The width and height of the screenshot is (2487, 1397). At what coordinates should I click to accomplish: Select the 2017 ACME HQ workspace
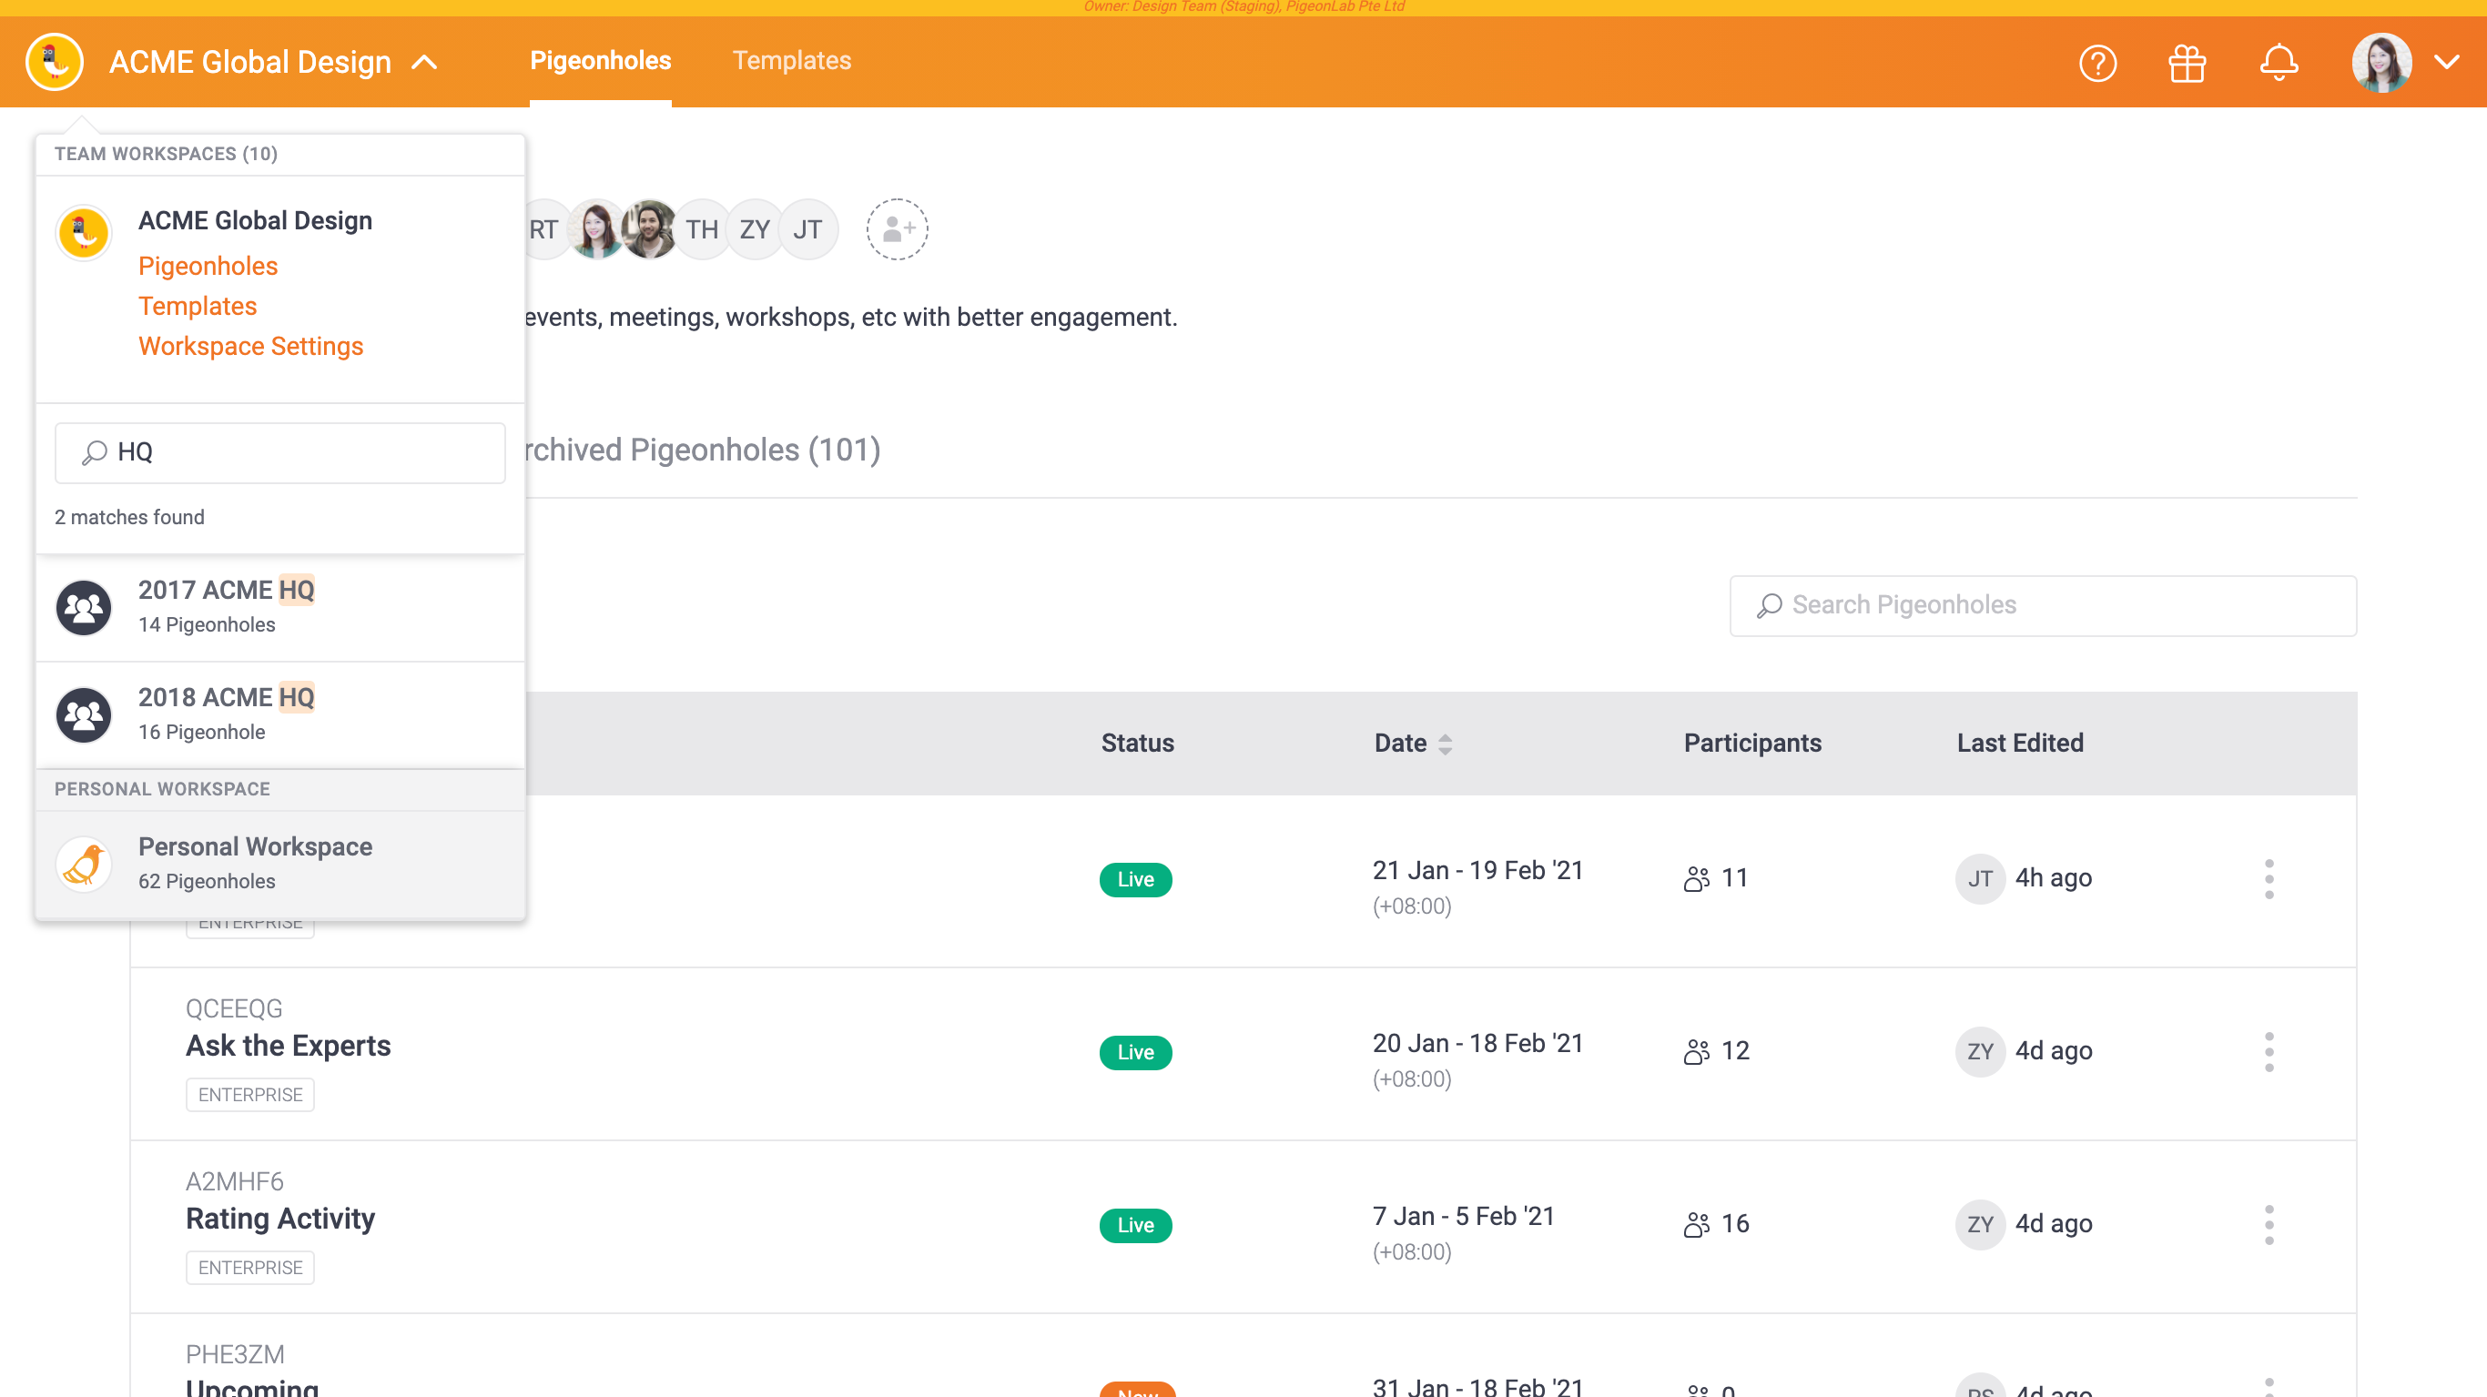click(x=280, y=606)
